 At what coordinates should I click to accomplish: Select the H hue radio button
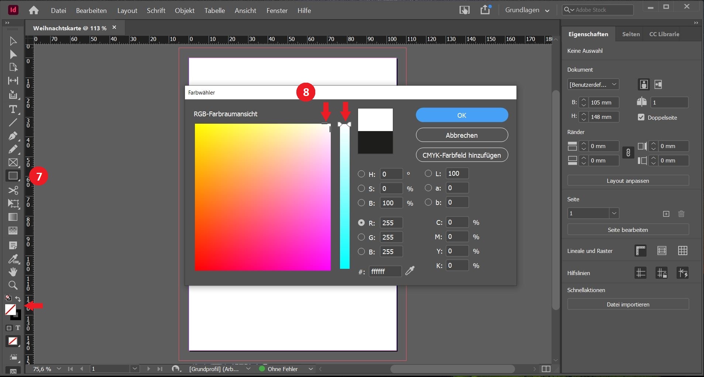(x=361, y=174)
